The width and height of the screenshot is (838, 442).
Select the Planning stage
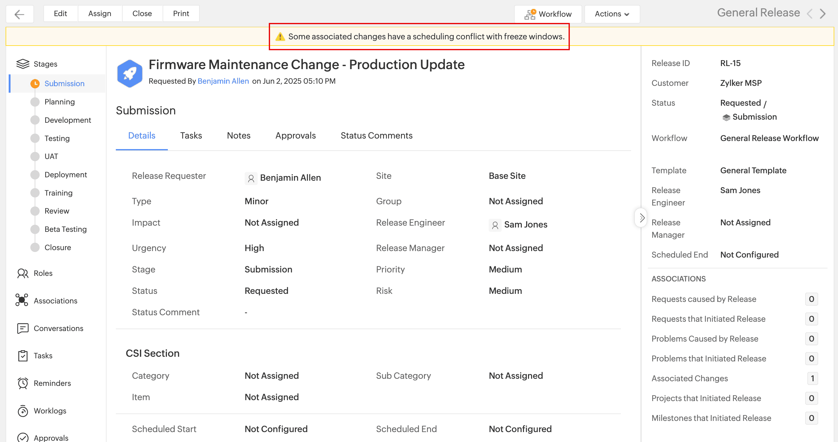click(x=59, y=102)
